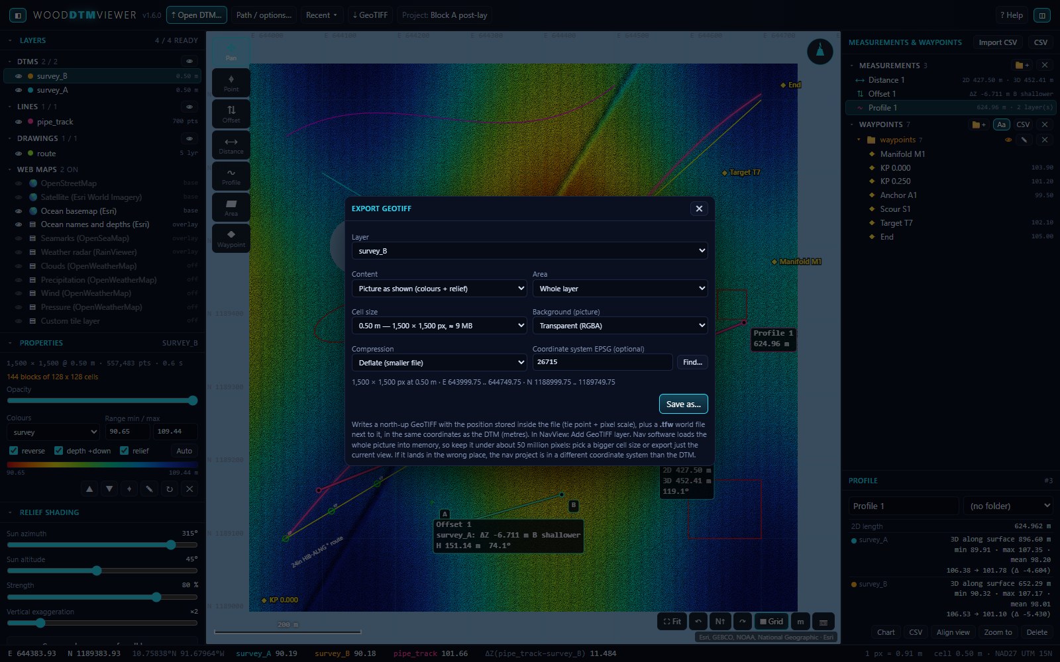The image size is (1060, 662).
Task: Rotate map view counter-clockwise
Action: click(x=698, y=622)
